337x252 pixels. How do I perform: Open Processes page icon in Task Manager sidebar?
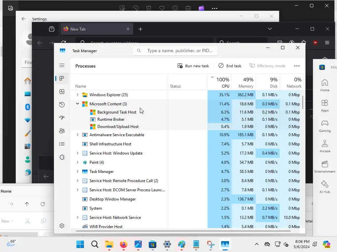(62, 78)
